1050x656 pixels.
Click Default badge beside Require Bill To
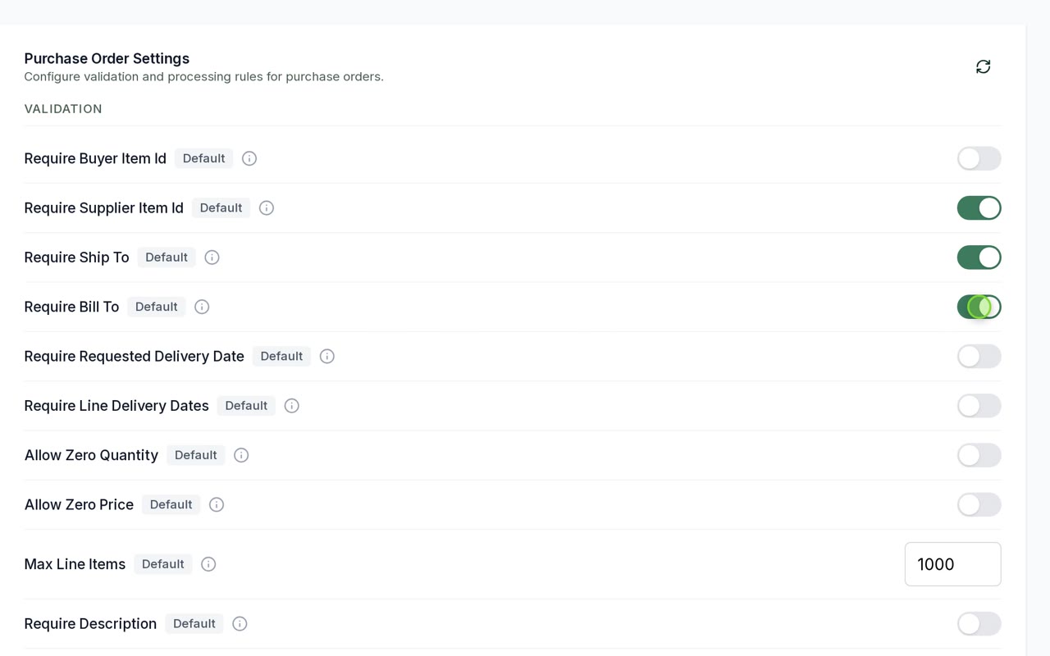pyautogui.click(x=156, y=307)
